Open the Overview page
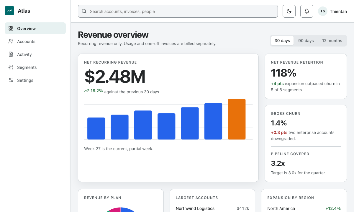Image resolution: width=354 pixels, height=212 pixels. pyautogui.click(x=35, y=28)
